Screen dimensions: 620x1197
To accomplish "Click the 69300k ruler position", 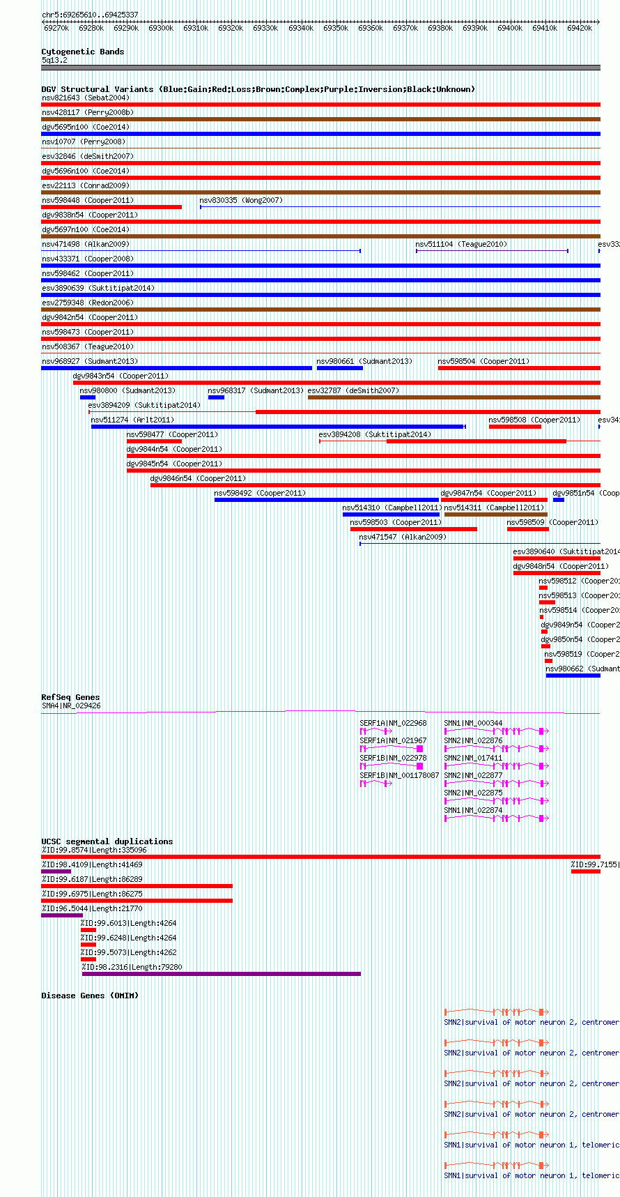I will [161, 28].
